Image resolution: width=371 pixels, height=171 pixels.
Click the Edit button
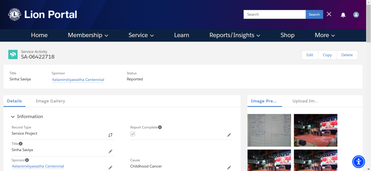pyautogui.click(x=310, y=55)
